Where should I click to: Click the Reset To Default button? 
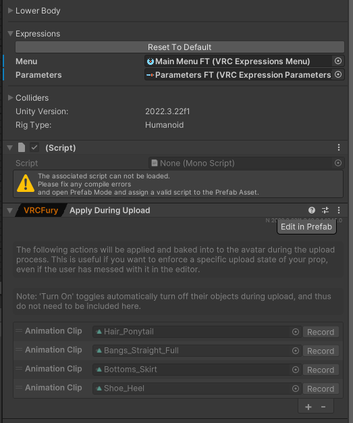click(x=180, y=47)
